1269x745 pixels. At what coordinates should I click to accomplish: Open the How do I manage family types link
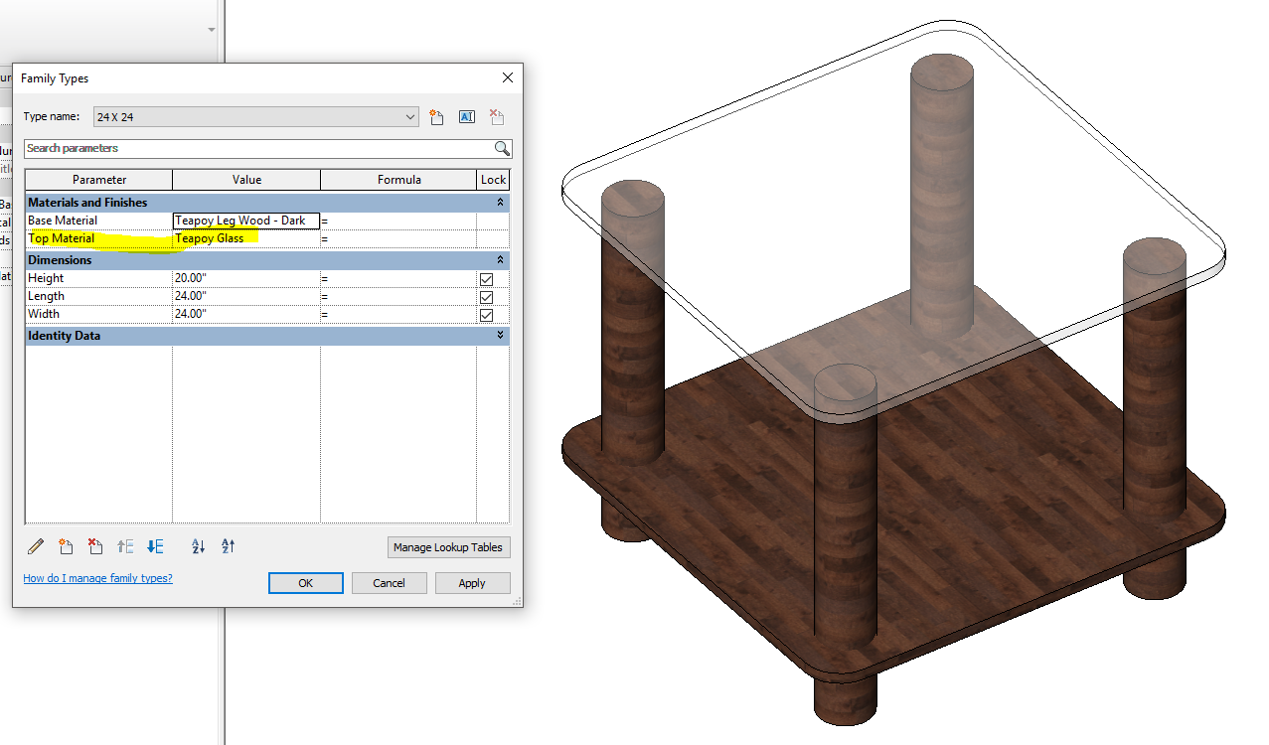click(96, 578)
